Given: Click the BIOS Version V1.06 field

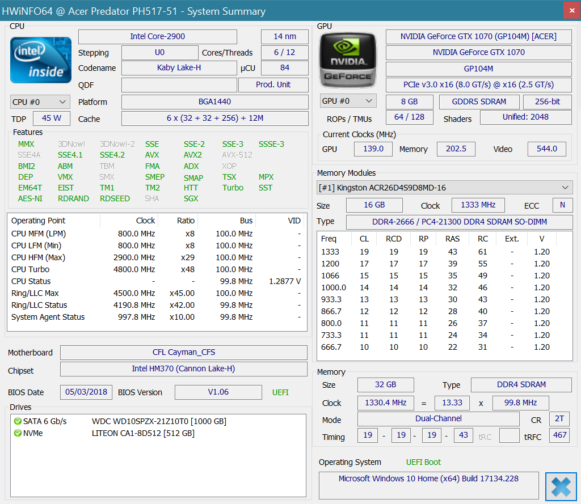Looking at the screenshot, I should 218,392.
